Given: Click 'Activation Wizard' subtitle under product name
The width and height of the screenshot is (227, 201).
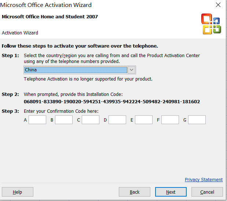Looking at the screenshot, I should 20,33.
